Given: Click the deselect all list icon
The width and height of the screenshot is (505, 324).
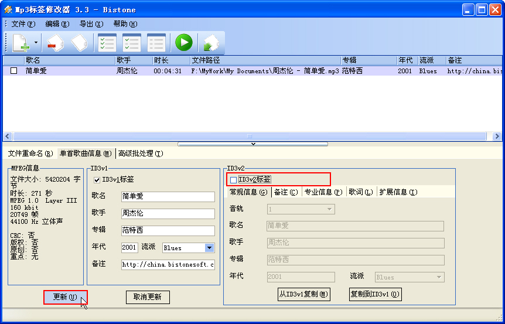Looking at the screenshot, I should click(156, 43).
